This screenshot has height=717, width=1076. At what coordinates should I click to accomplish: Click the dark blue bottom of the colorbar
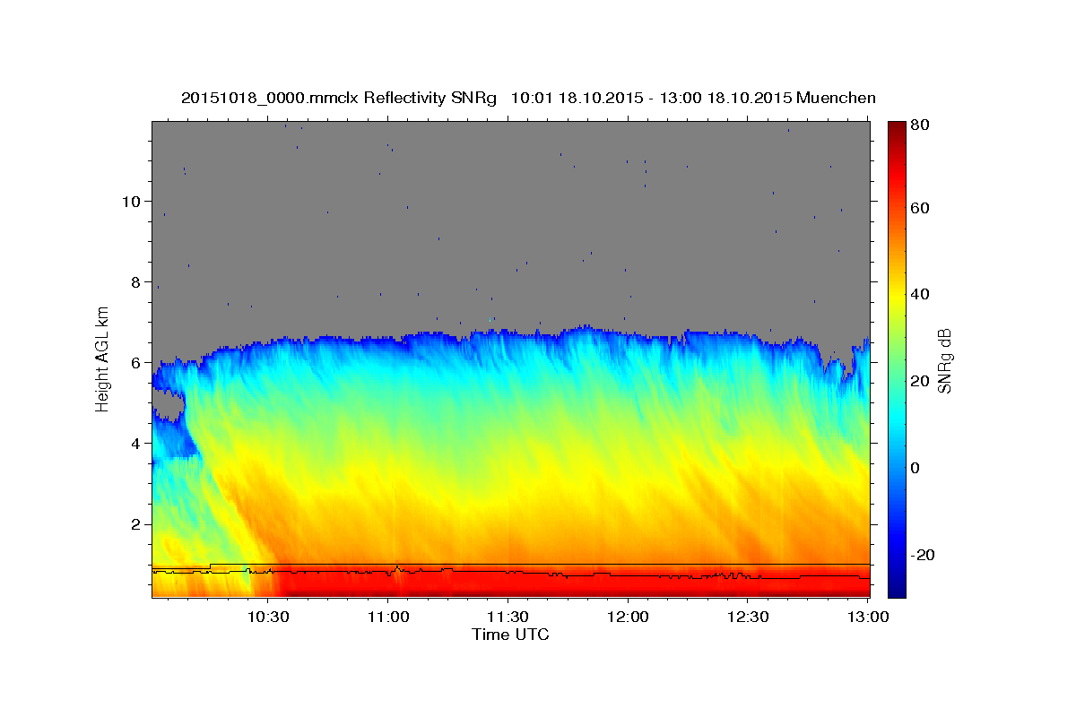pos(897,587)
